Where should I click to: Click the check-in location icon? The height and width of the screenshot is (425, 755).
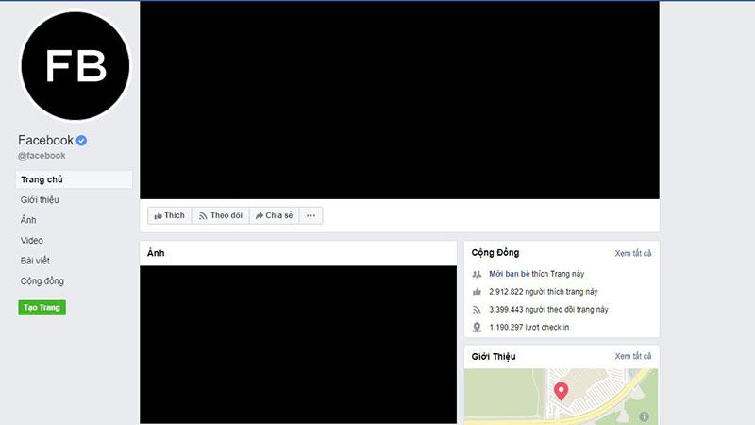coord(477,327)
